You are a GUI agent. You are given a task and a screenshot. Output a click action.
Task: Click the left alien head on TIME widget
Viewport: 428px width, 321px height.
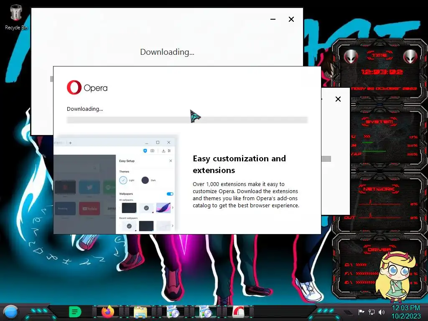pyautogui.click(x=351, y=57)
